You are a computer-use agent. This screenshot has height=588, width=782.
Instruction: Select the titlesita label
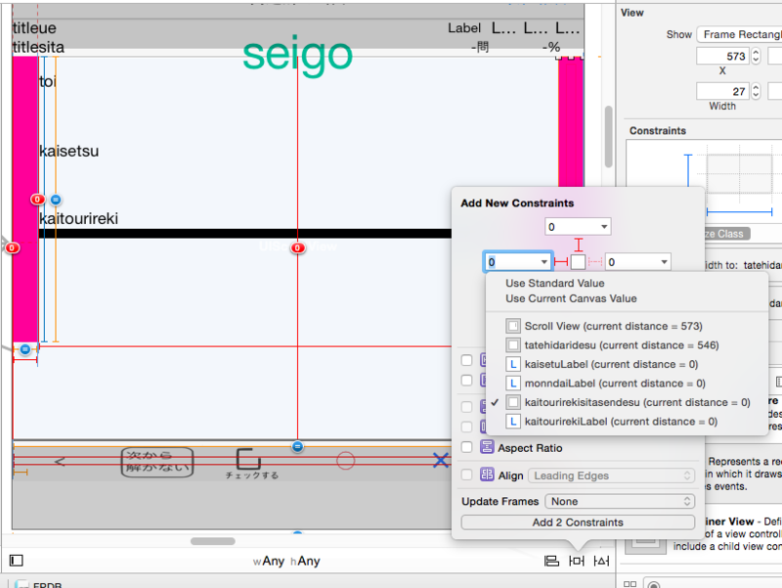coord(38,47)
